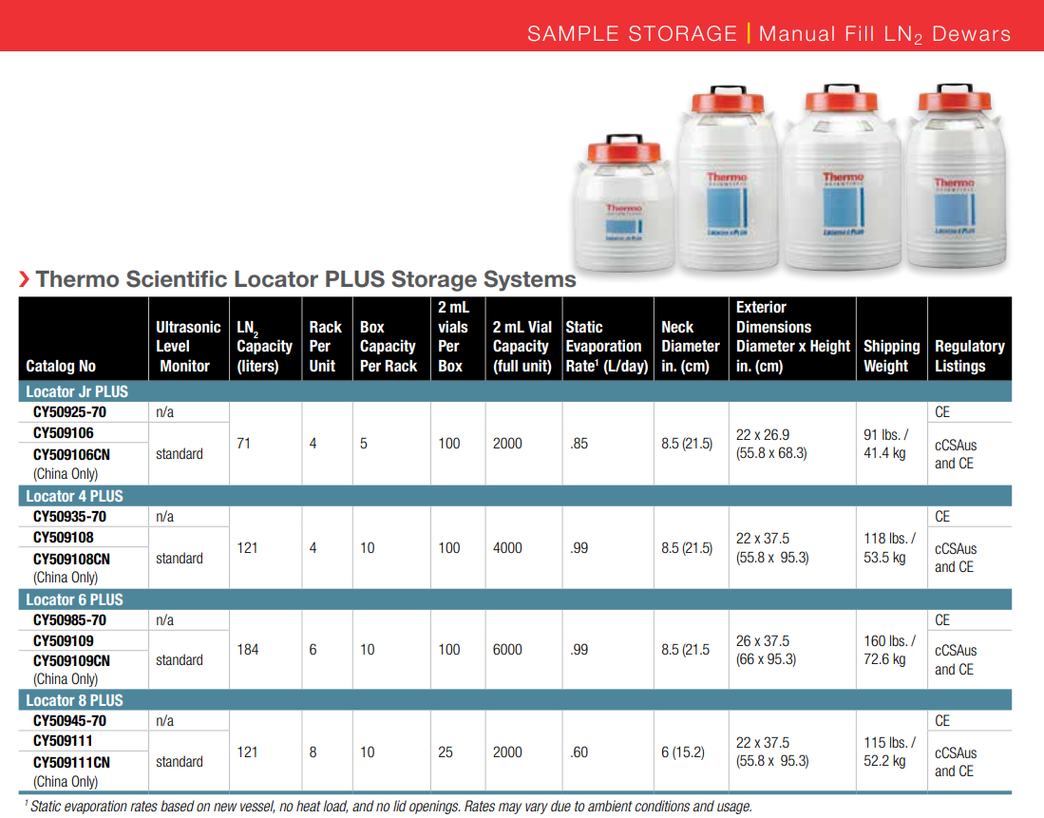Screen dimensions: 1044x818
Task: Click the '2 mL vials Per Box' header
Action: tap(453, 336)
